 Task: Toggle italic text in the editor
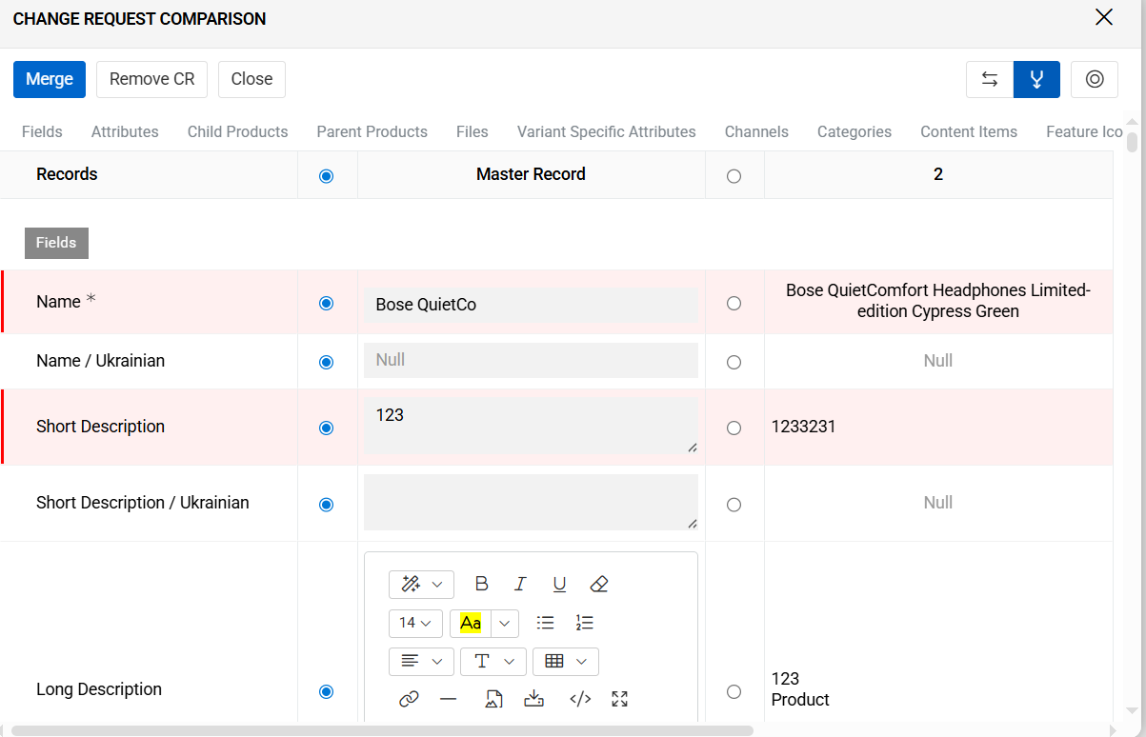520,584
